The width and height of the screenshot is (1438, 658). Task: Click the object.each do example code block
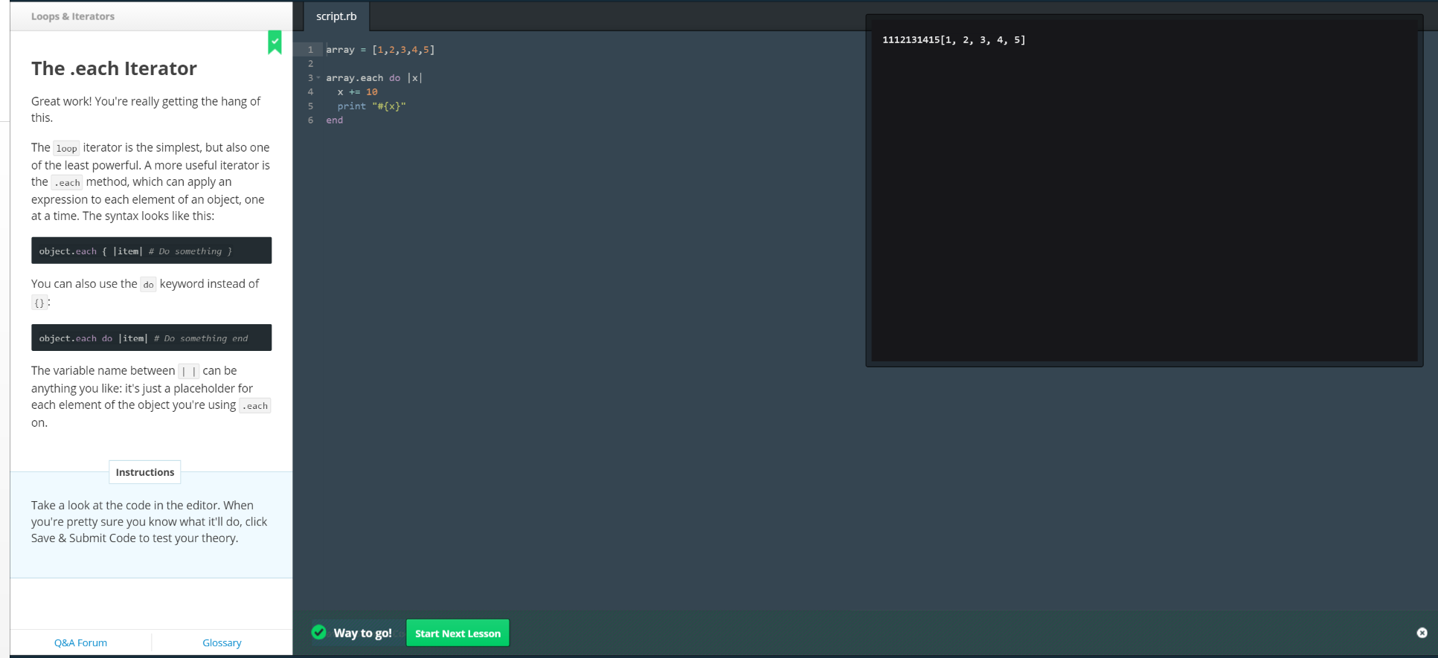151,338
